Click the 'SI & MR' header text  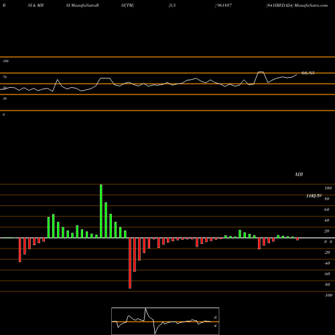pos(36,5)
